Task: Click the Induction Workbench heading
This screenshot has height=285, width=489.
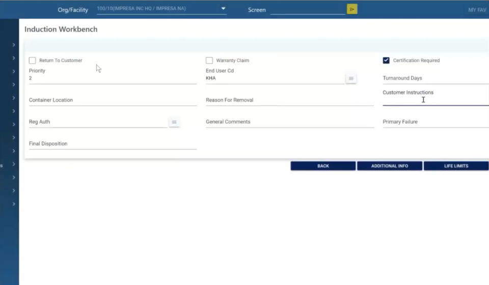Action: [x=61, y=30]
